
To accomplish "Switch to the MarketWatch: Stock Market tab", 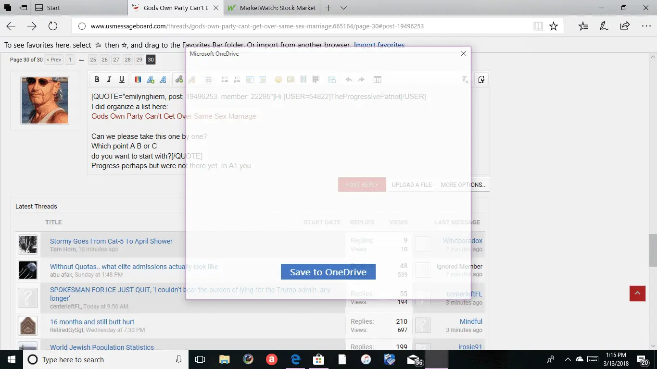I will (x=272, y=8).
